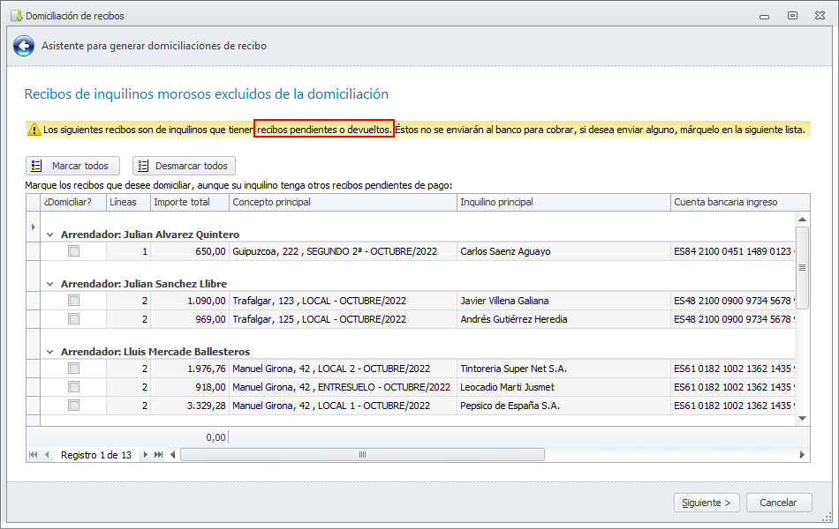Click the row indicator arrow at grid left

34,227
